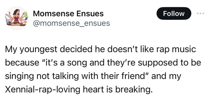
Task: Click the woman's face in the avatar
Action: click(17, 13)
